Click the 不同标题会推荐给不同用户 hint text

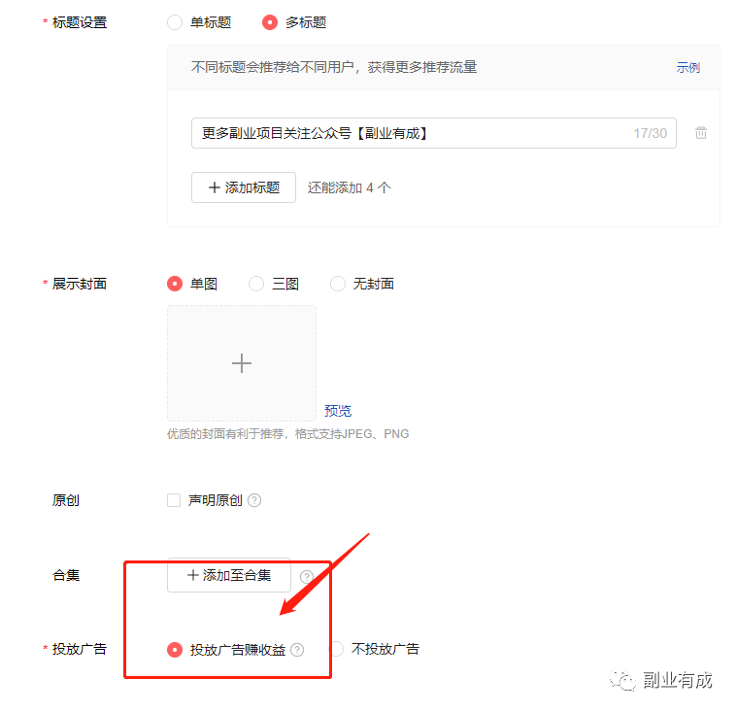pos(334,68)
